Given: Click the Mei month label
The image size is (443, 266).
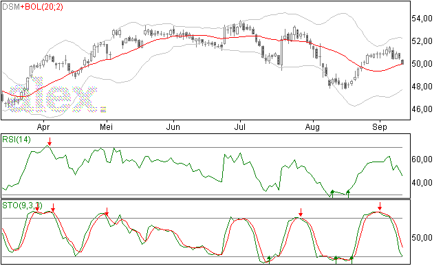Looking at the screenshot, I should 106,127.
